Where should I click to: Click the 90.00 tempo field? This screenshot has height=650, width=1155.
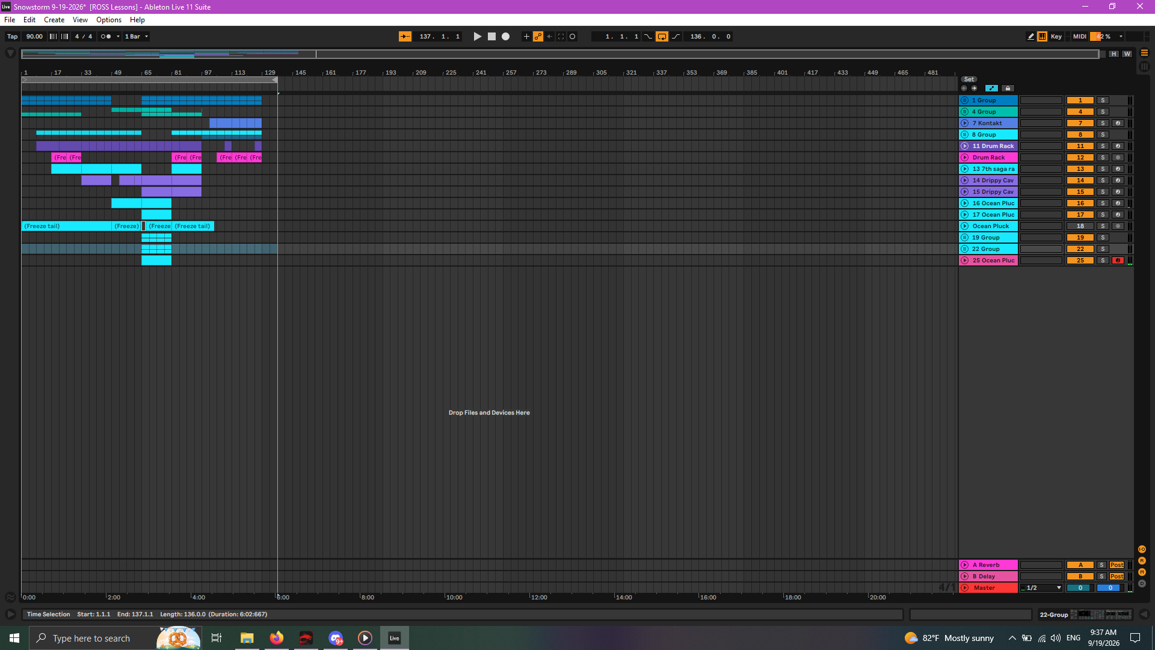(34, 37)
